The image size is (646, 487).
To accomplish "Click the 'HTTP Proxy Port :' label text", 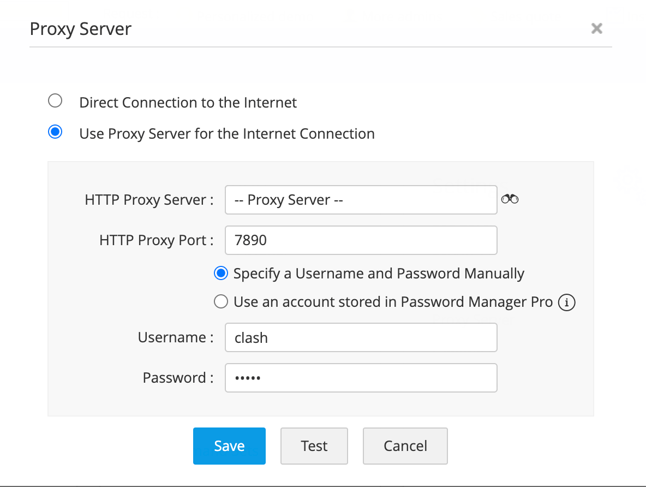I will pos(156,240).
